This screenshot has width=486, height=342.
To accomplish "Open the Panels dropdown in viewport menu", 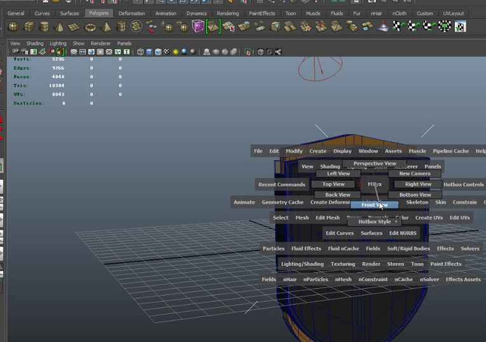I will [124, 43].
